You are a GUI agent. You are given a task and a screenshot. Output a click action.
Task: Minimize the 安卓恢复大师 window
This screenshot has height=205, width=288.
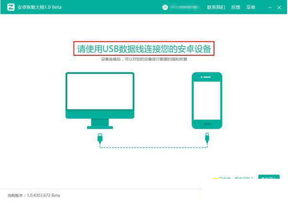click(x=270, y=8)
